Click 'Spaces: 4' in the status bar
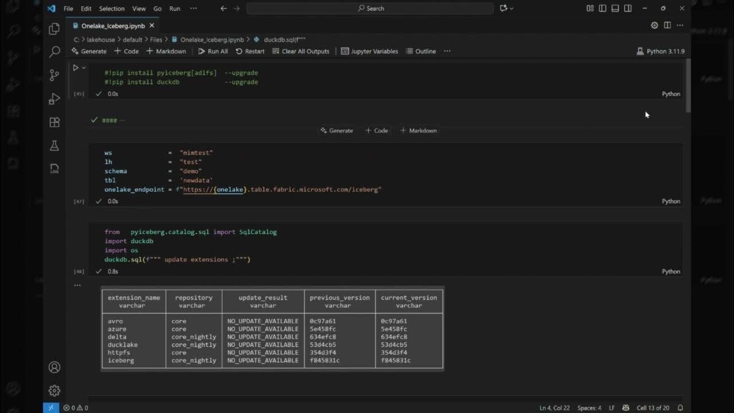The height and width of the screenshot is (413, 734). [589, 408]
